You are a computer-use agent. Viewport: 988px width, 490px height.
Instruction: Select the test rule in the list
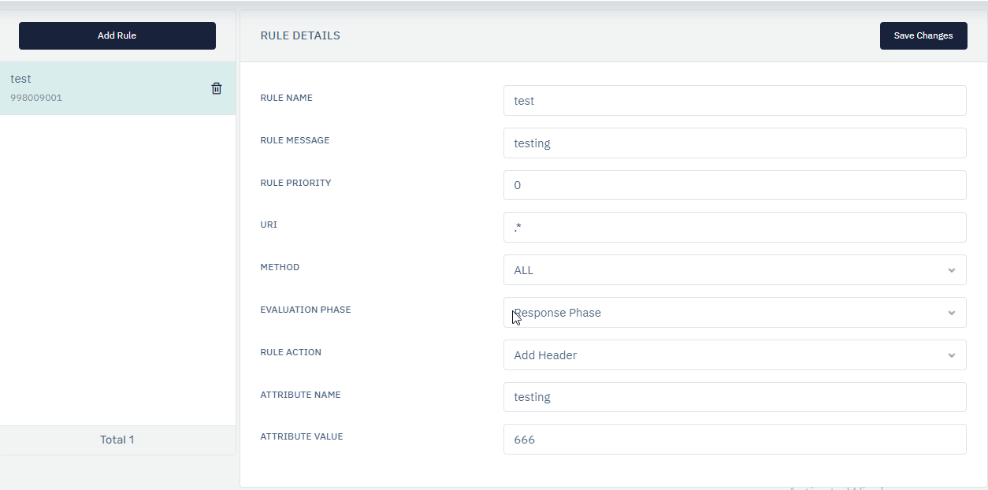117,88
